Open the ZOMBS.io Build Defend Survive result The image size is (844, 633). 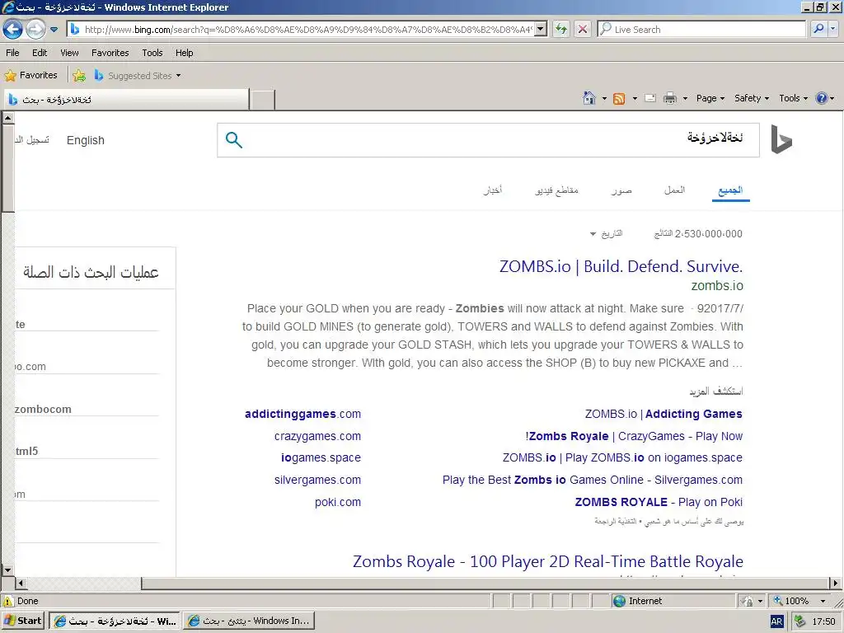pyautogui.click(x=621, y=266)
